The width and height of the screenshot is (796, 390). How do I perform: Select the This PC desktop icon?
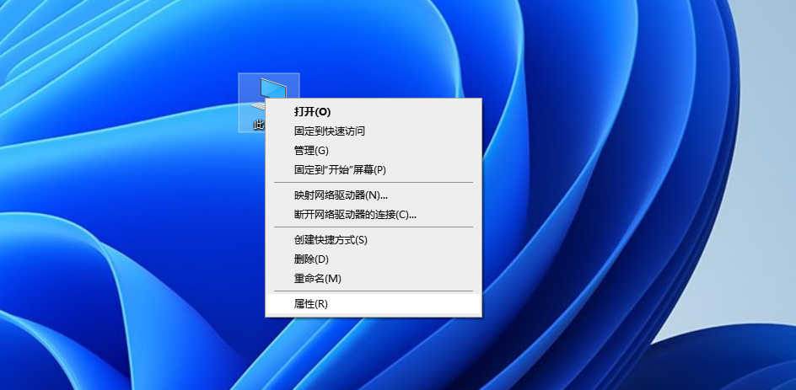[268, 102]
